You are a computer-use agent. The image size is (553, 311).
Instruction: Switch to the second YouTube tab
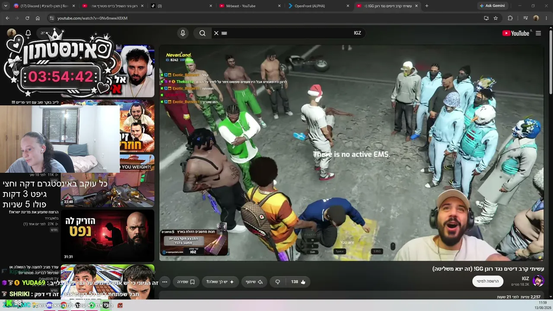click(112, 6)
